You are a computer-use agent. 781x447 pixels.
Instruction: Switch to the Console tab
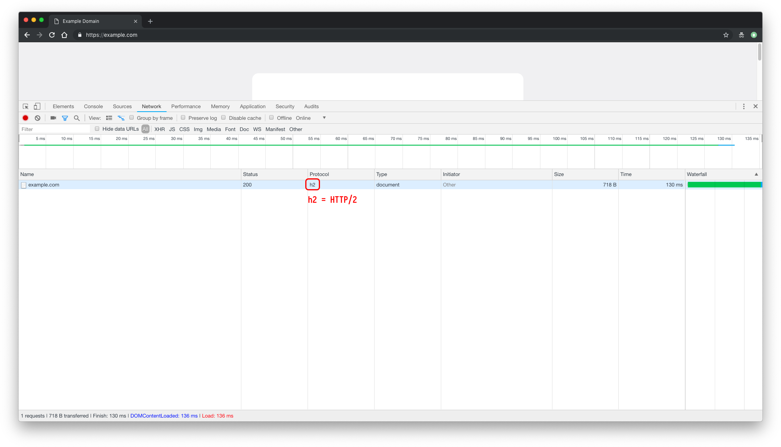93,106
